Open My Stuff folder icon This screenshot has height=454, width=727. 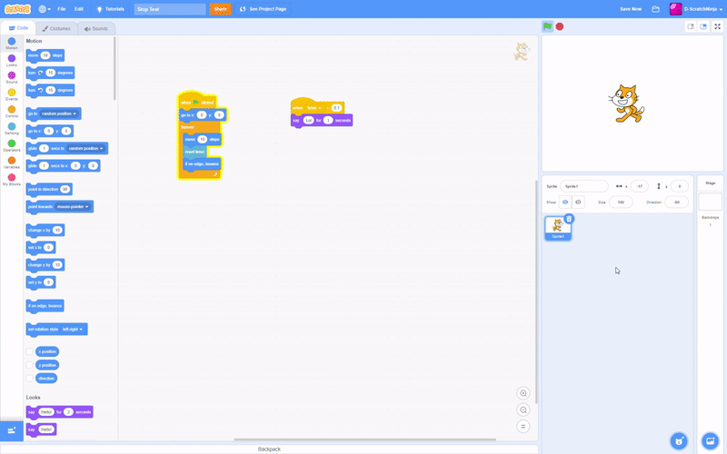[655, 9]
